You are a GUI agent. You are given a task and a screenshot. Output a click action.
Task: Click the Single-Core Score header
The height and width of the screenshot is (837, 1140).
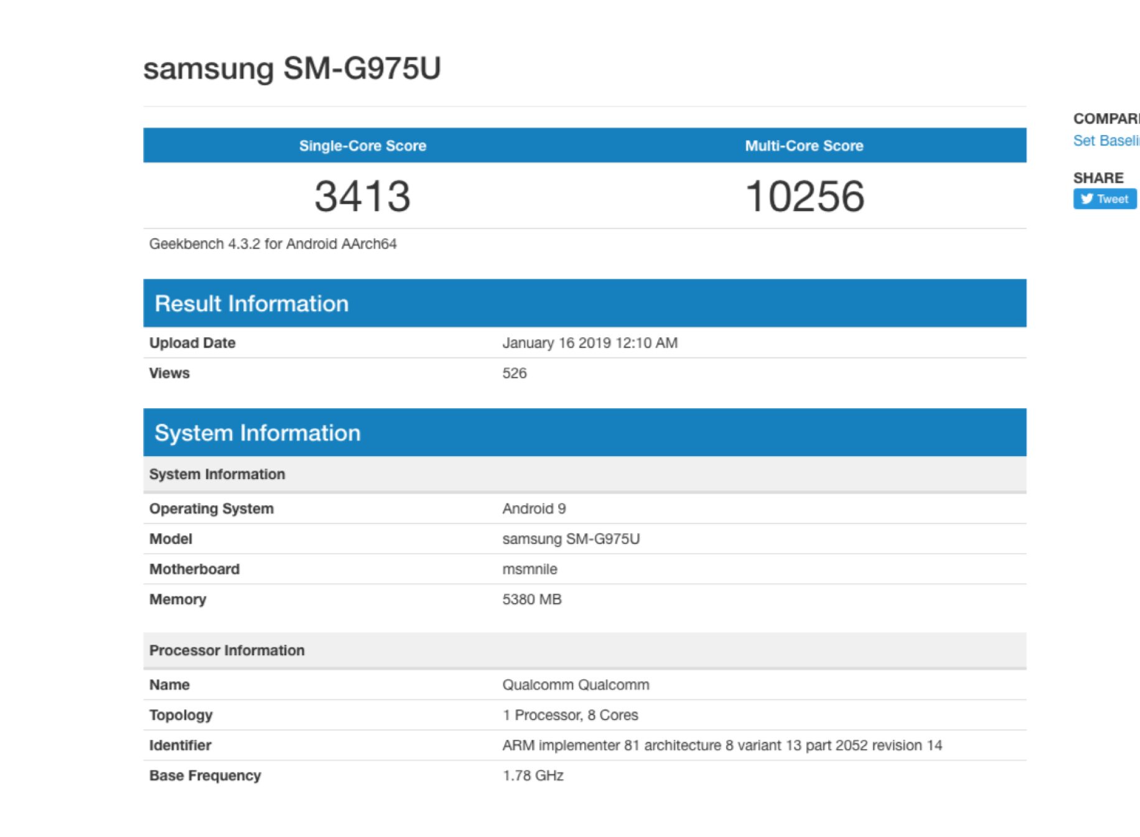tap(362, 146)
